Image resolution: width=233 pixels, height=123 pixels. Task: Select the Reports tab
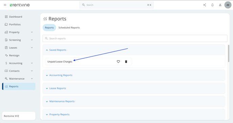coord(49,27)
